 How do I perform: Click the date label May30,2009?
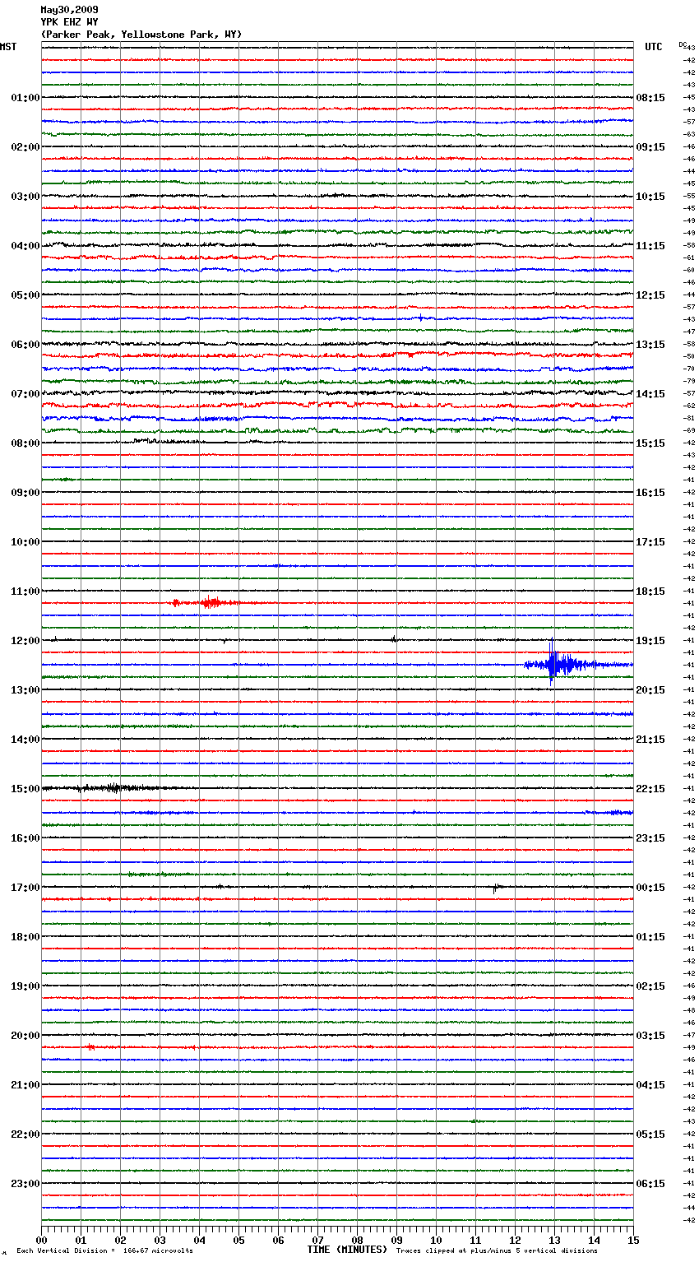(69, 10)
